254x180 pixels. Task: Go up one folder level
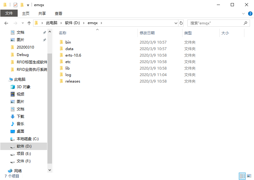(x=29, y=23)
